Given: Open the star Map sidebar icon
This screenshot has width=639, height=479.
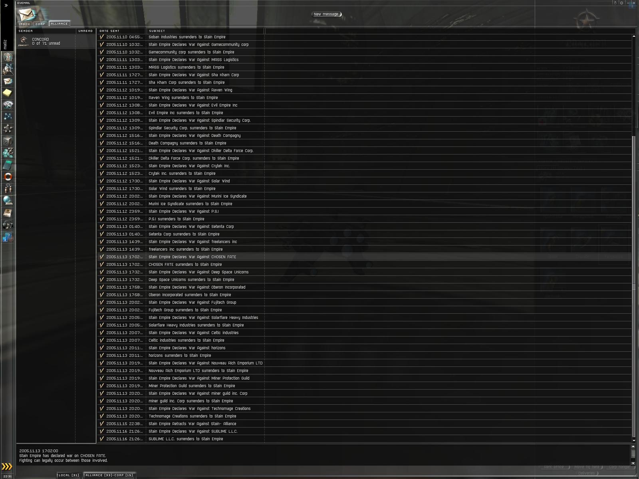Looking at the screenshot, I should [x=8, y=117].
